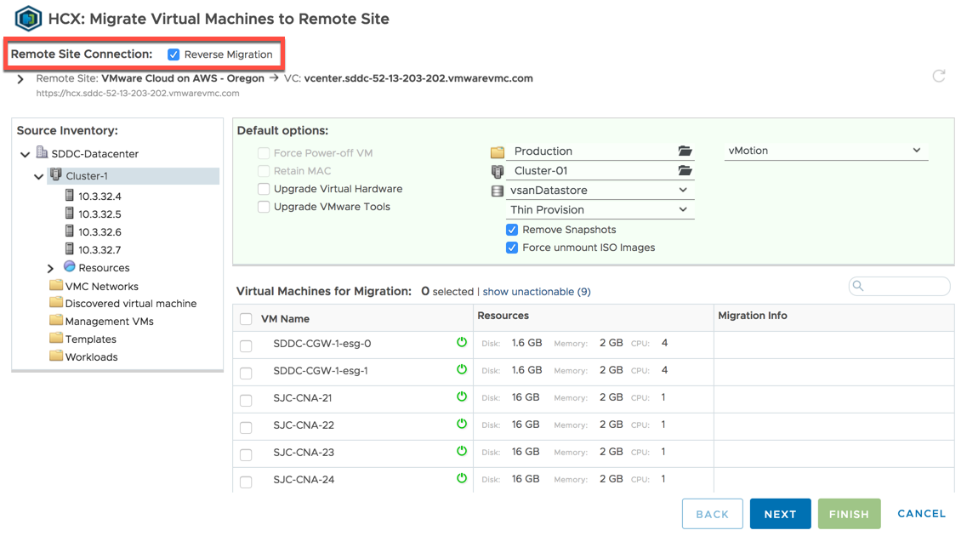Select the Workloads folder icon

tap(56, 356)
